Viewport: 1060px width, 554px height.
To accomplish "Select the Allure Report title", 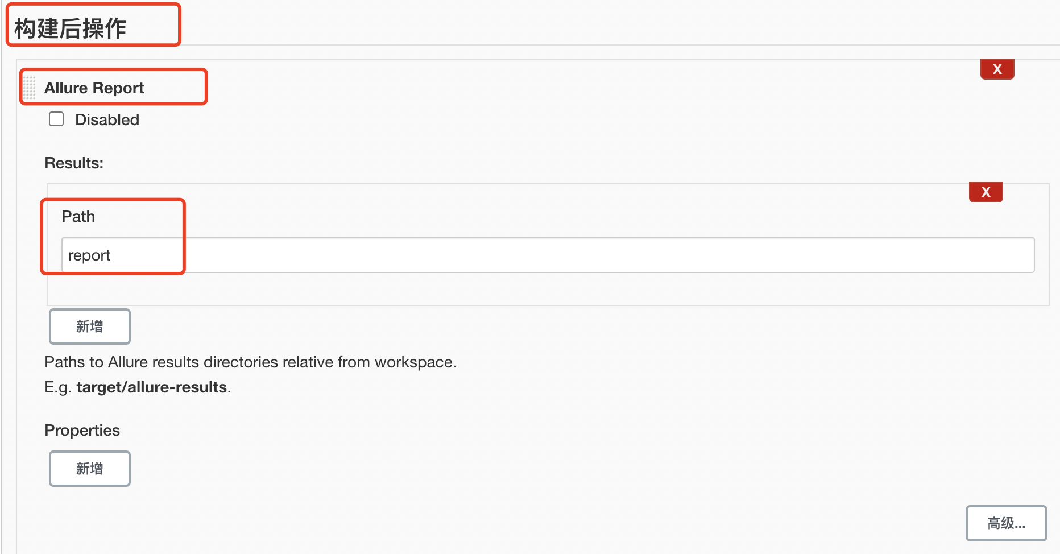I will point(94,88).
